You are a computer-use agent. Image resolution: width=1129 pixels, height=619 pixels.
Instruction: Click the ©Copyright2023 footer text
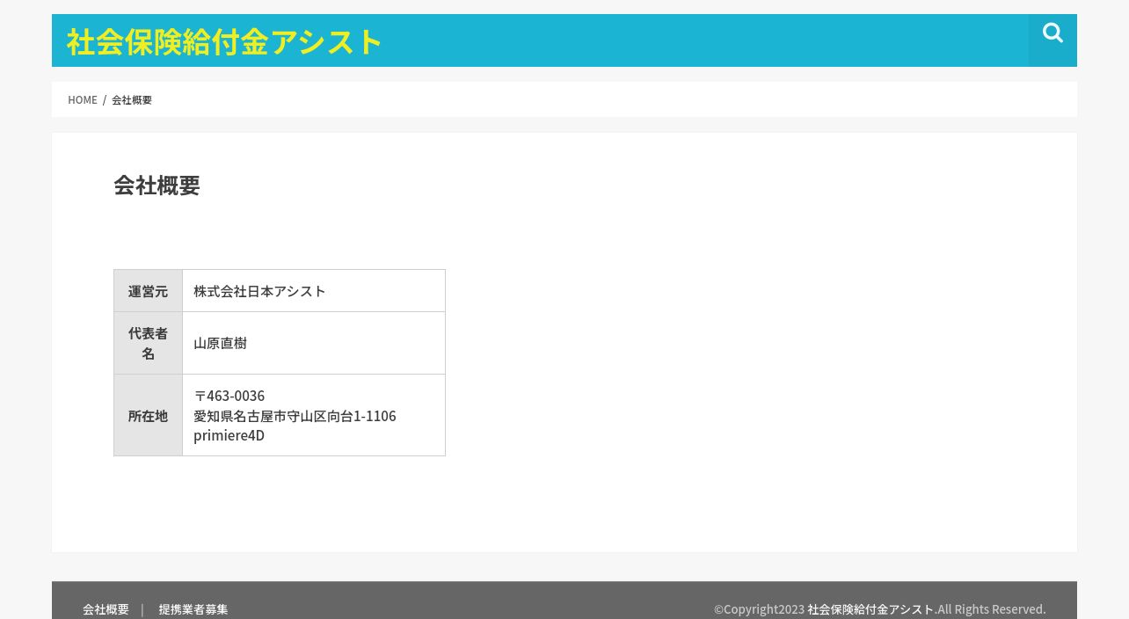760,609
